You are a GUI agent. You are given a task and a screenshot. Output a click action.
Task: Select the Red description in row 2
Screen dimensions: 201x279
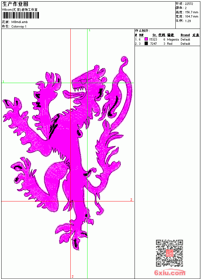(170, 43)
